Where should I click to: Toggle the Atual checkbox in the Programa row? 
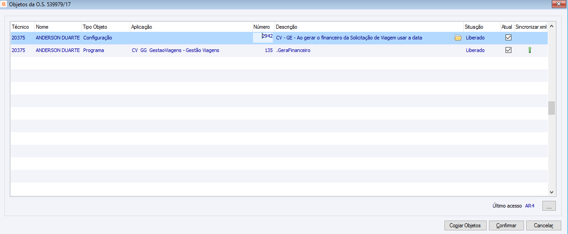508,50
